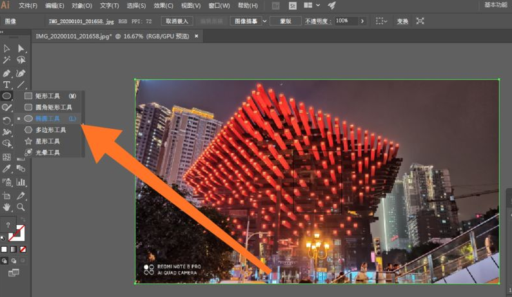Image resolution: width=512 pixels, height=297 pixels.
Task: Select the Magic Wand tool
Action: [x=6, y=61]
